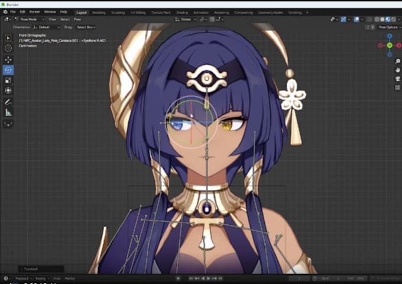Select the Select Box tool in toolbar
The width and height of the screenshot is (402, 284).
8,38
